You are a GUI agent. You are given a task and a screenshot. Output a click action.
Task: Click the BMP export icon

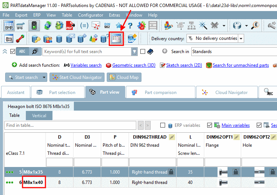click(x=9, y=26)
